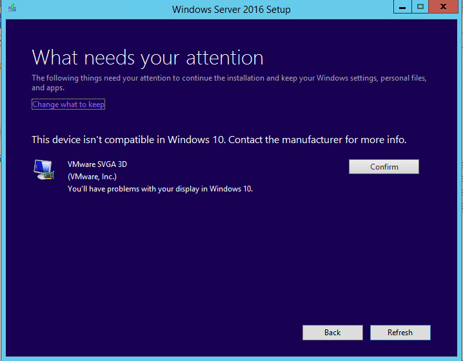This screenshot has height=361, width=463.
Task: Click the "This device isn't compatible" message
Action: (219, 140)
